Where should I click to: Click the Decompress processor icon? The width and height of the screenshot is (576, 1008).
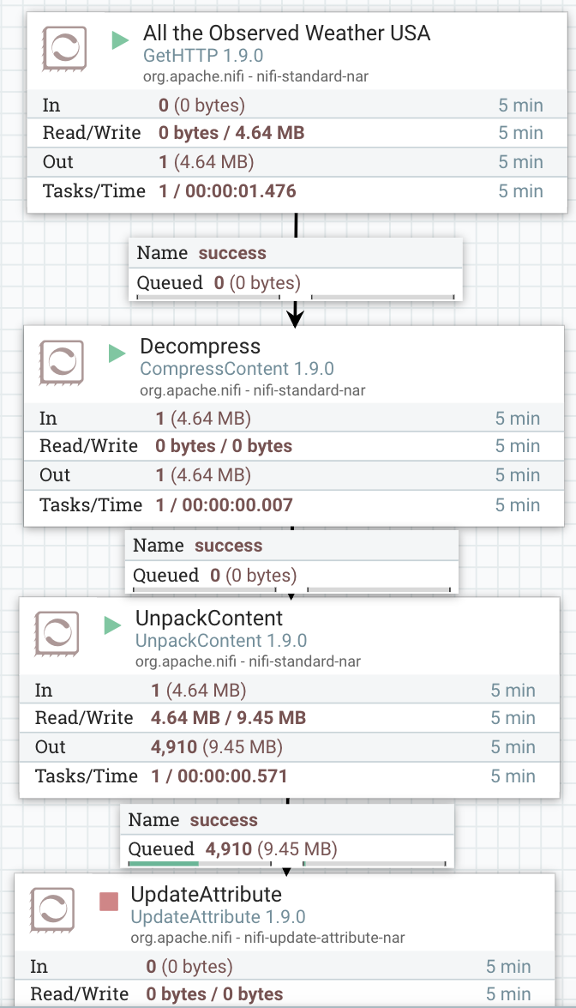pos(61,362)
